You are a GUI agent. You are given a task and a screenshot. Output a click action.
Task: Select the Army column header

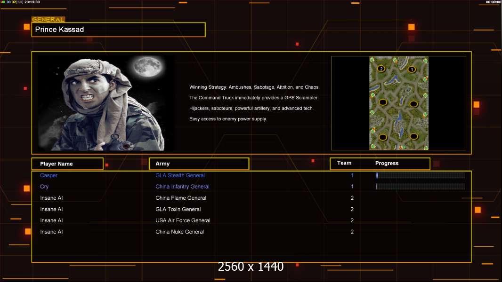199,164
